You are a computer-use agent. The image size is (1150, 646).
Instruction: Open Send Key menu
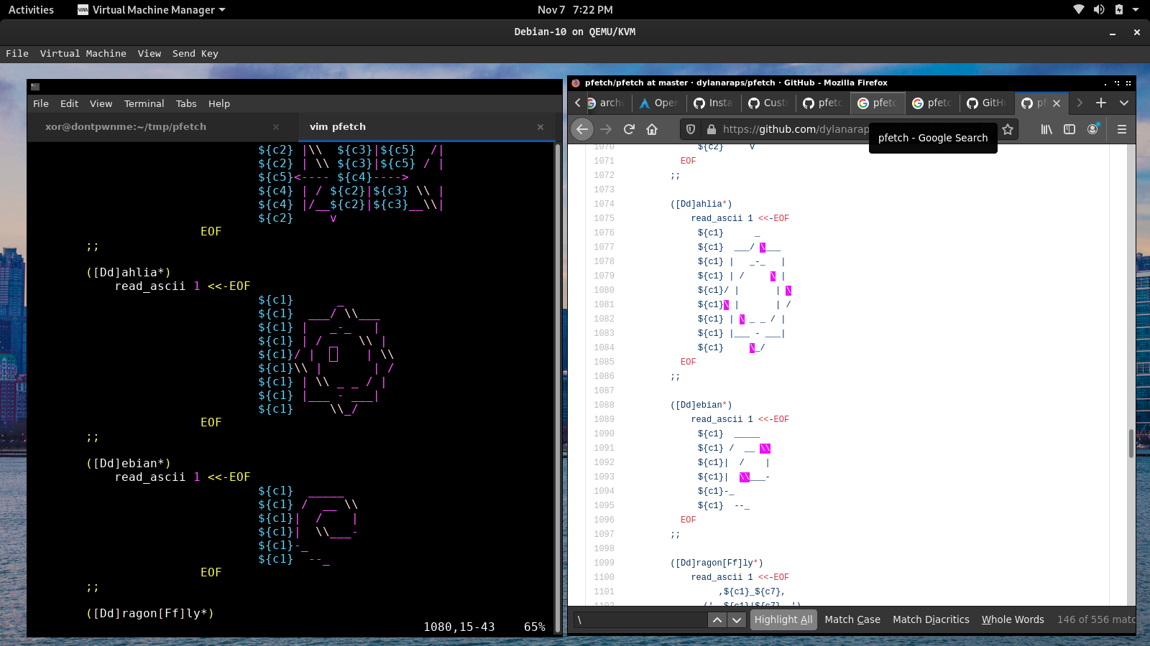point(195,53)
